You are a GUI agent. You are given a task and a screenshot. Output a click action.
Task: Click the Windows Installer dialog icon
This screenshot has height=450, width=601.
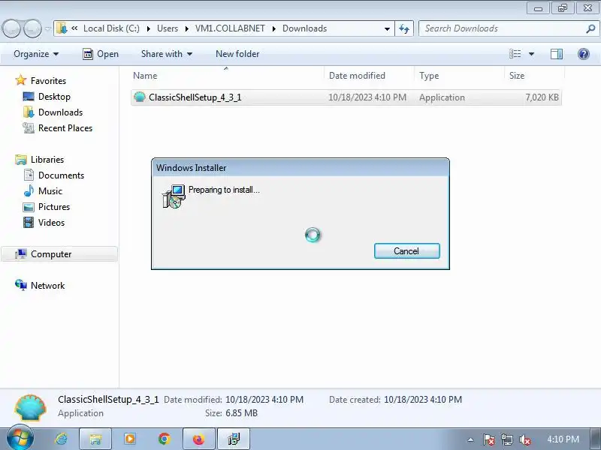(174, 196)
